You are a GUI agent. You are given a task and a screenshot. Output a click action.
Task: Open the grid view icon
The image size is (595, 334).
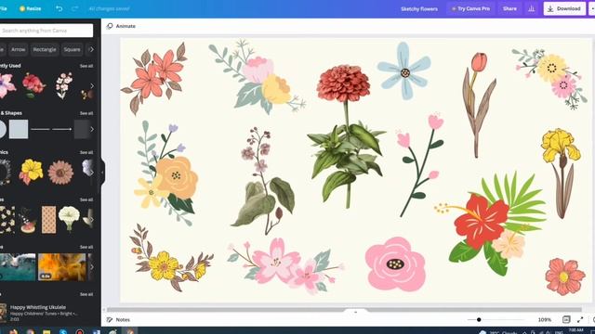566,319
